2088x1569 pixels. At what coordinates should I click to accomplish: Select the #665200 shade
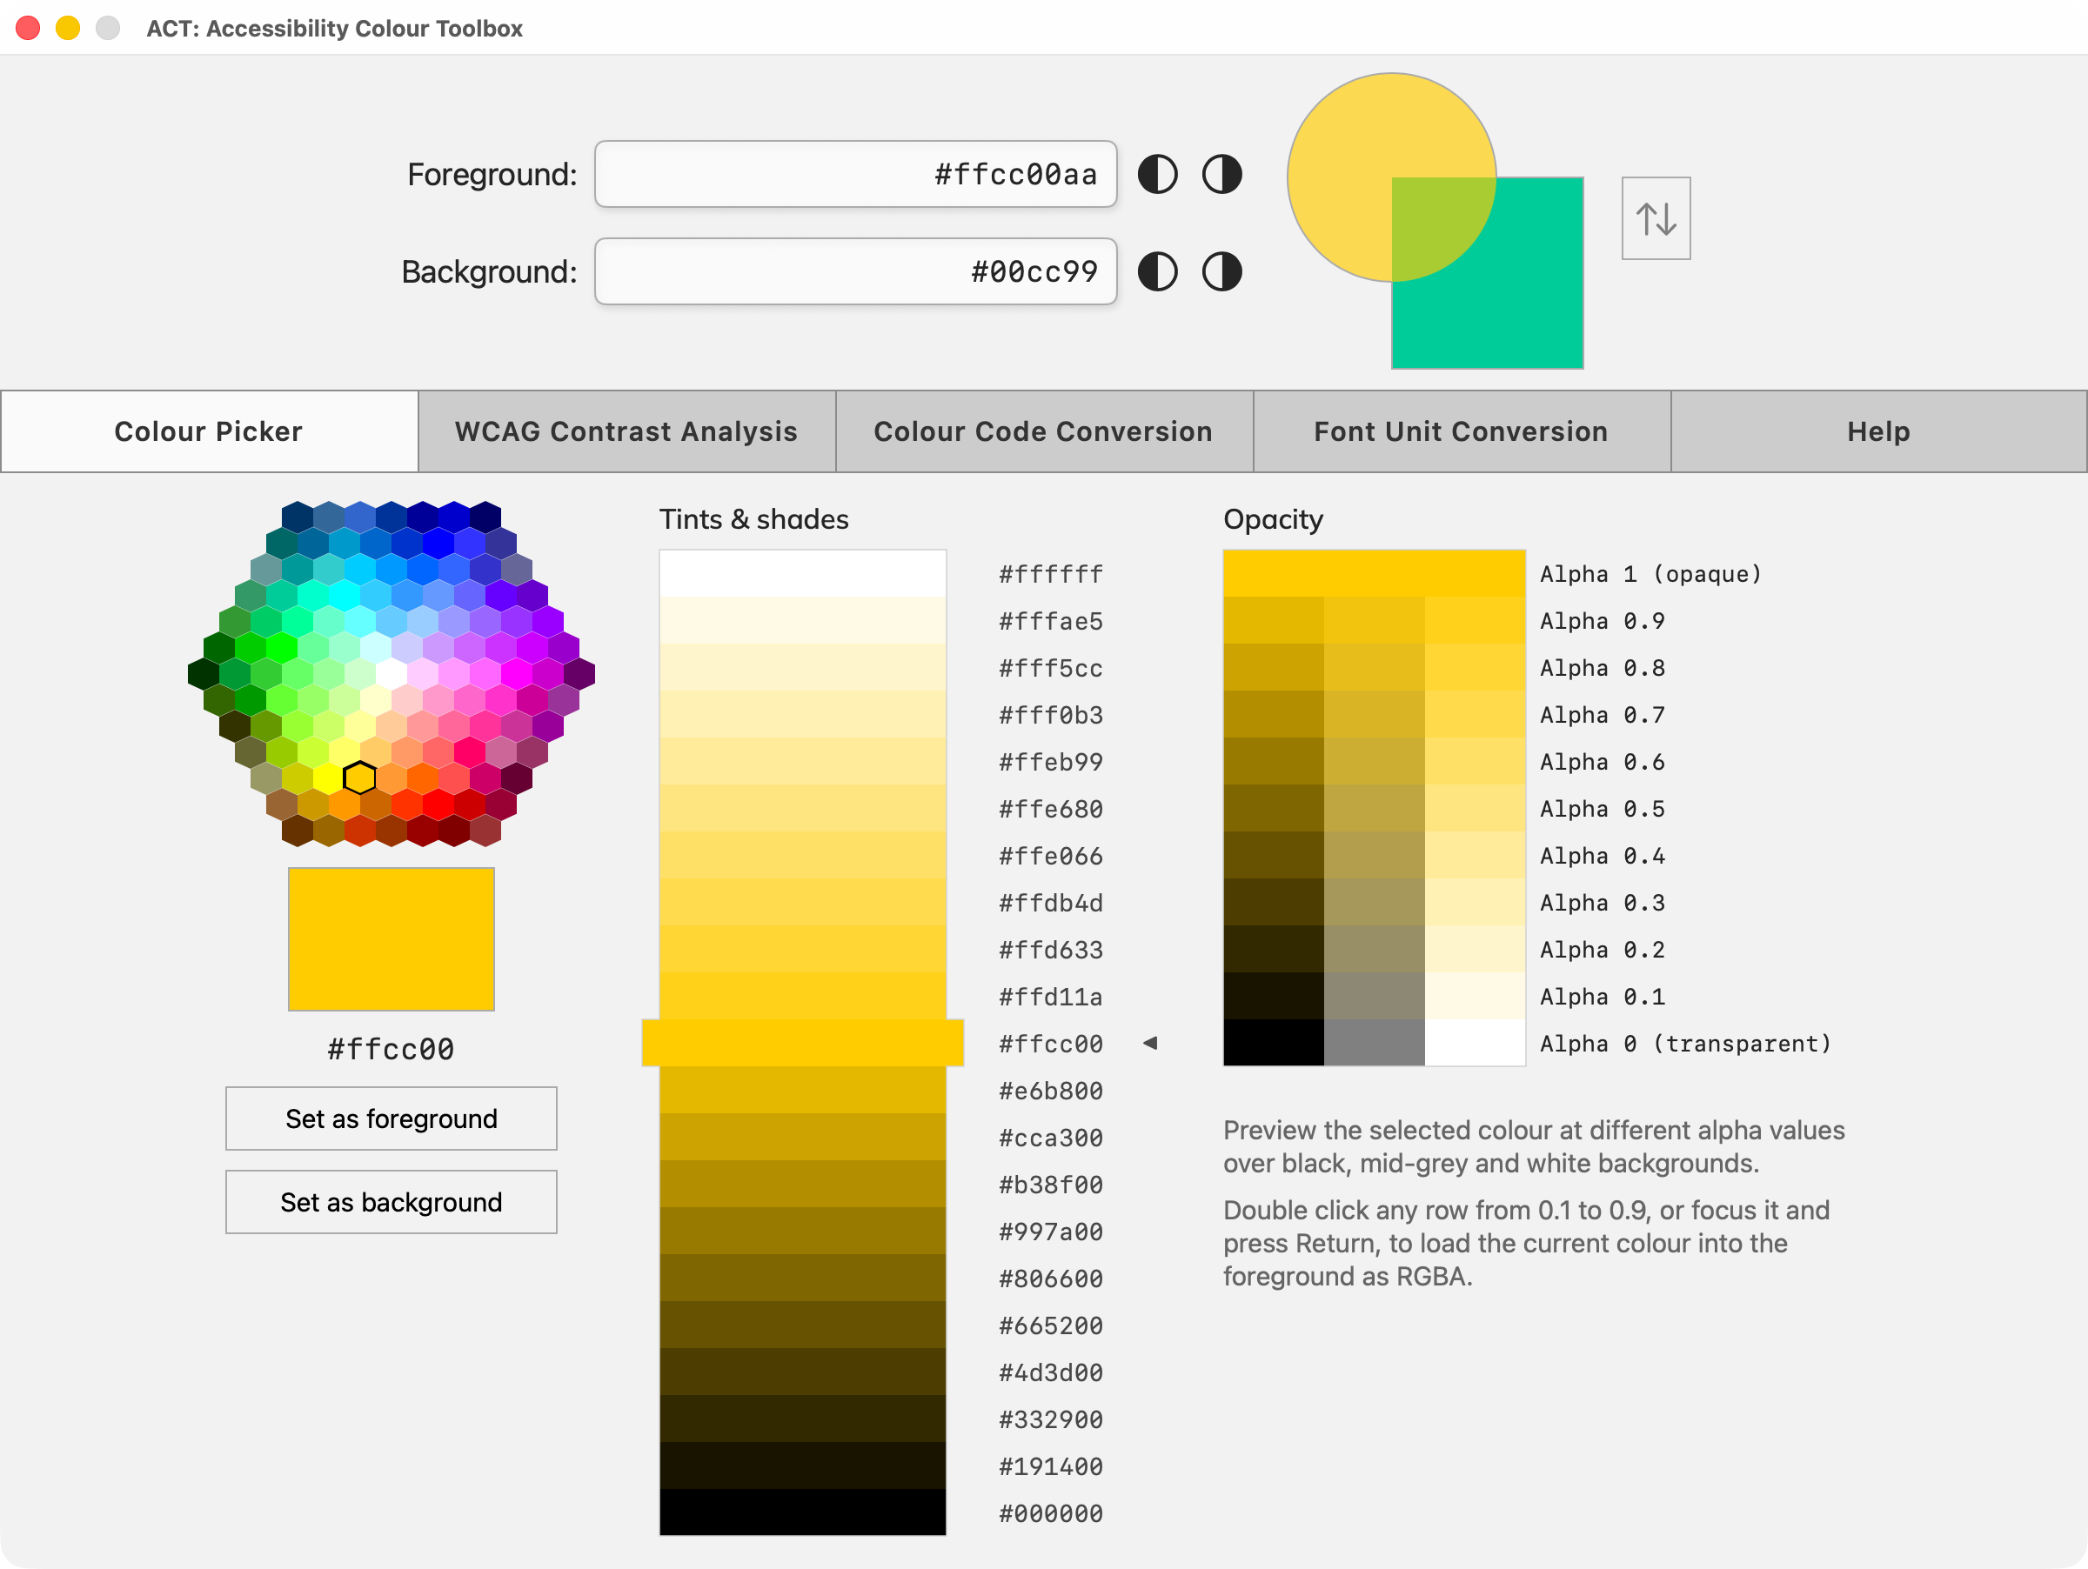tap(802, 1325)
